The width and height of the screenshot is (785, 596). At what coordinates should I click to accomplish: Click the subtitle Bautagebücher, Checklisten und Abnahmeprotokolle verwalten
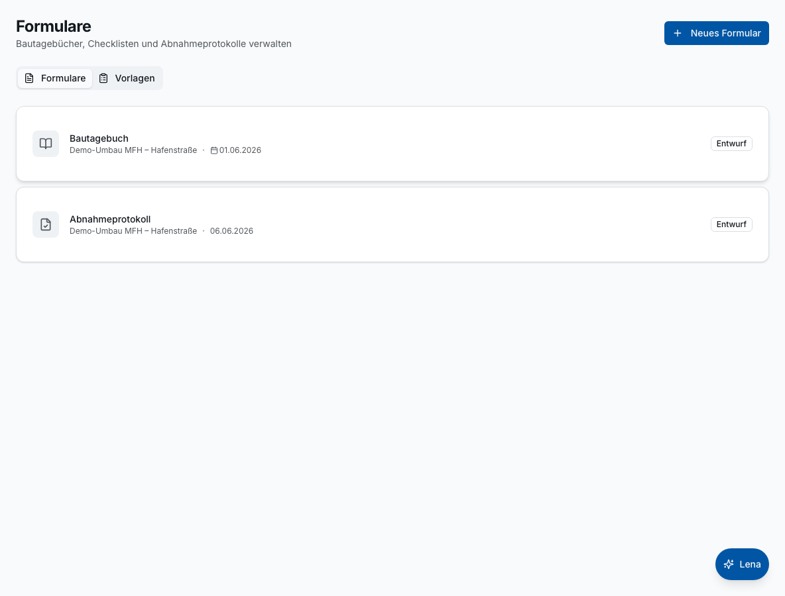[154, 44]
